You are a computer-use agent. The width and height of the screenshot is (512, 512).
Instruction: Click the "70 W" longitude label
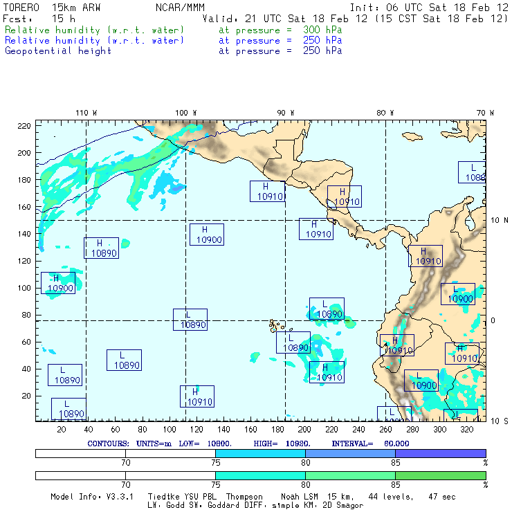(x=485, y=113)
